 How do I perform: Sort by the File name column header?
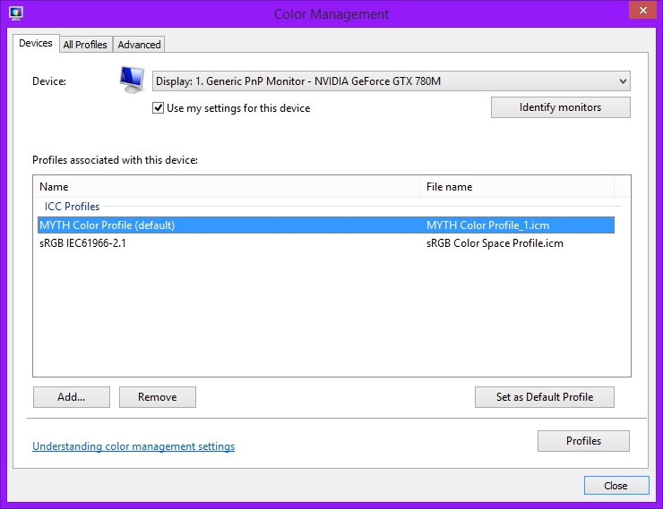[x=517, y=187]
